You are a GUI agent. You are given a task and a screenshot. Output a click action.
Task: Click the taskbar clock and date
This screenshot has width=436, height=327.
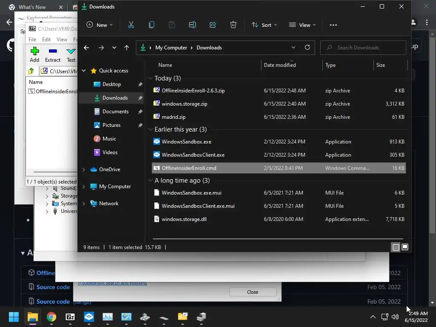coord(416,317)
